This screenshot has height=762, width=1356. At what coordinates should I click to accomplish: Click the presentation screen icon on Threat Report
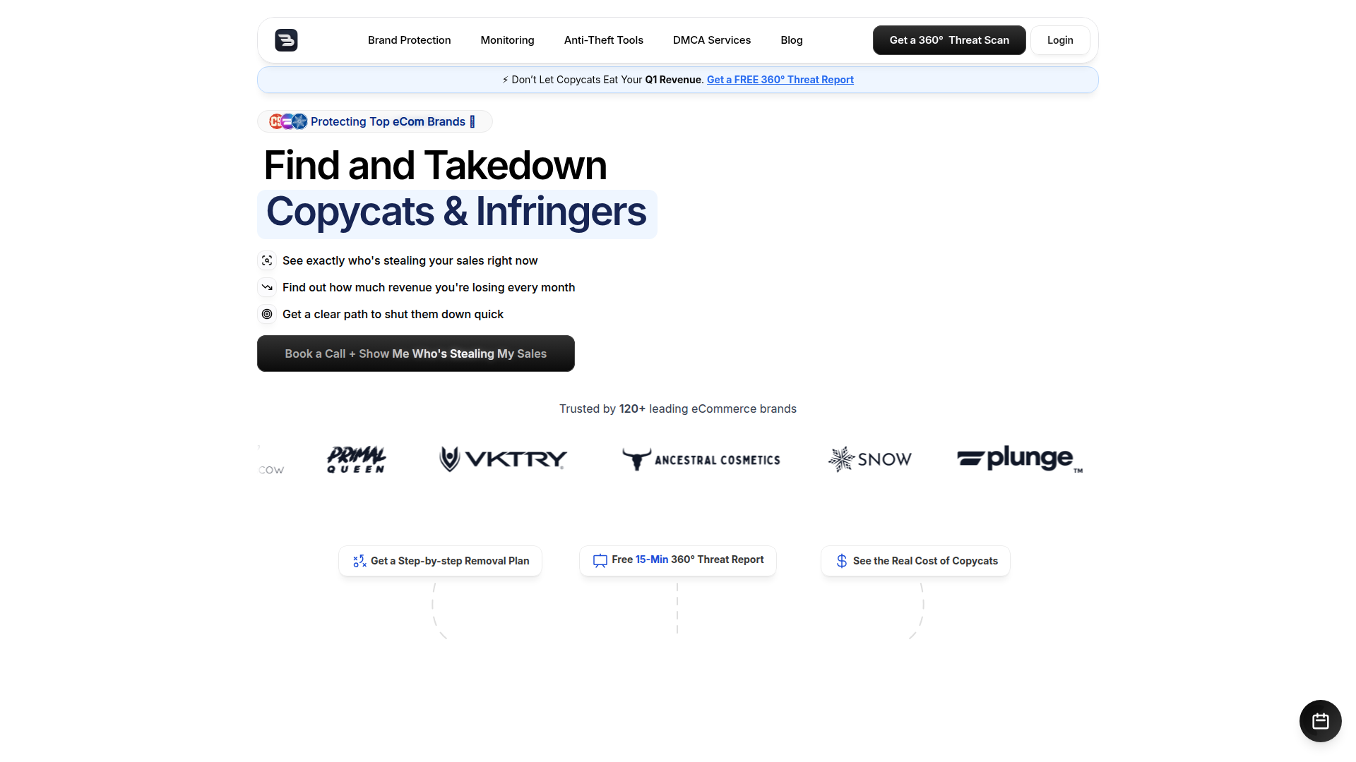600,560
